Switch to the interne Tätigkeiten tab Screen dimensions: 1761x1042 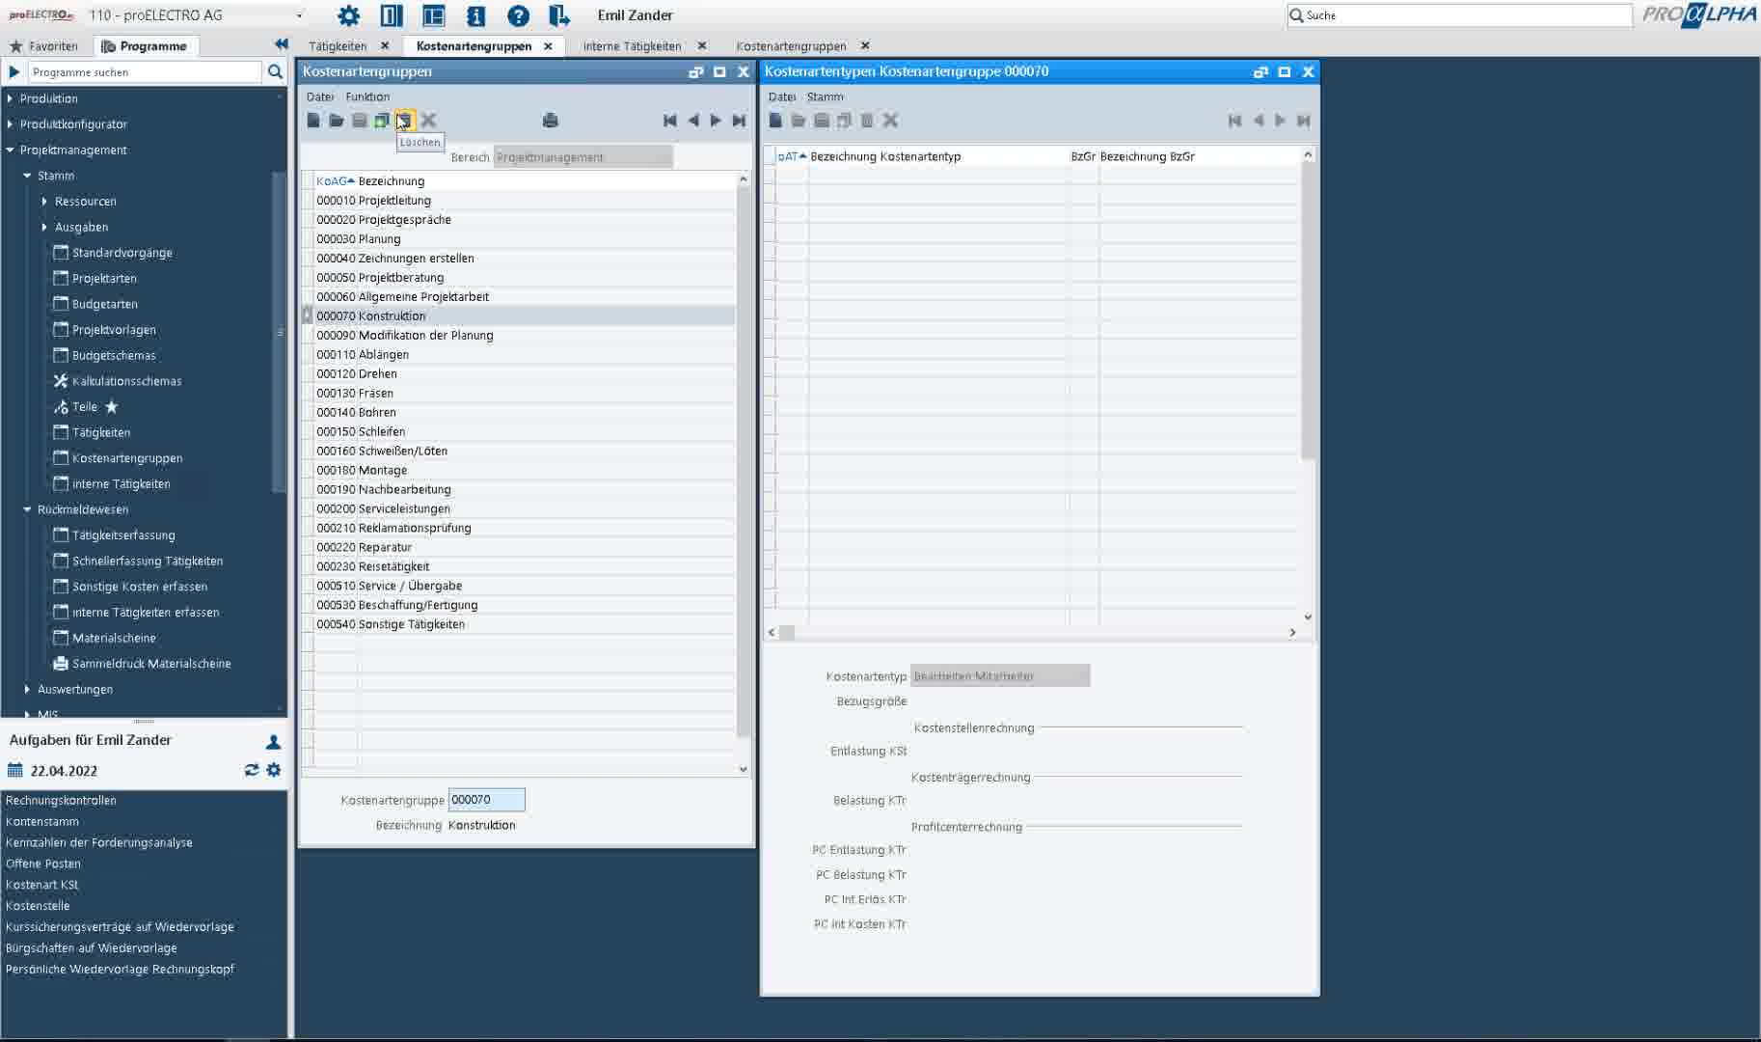(632, 45)
